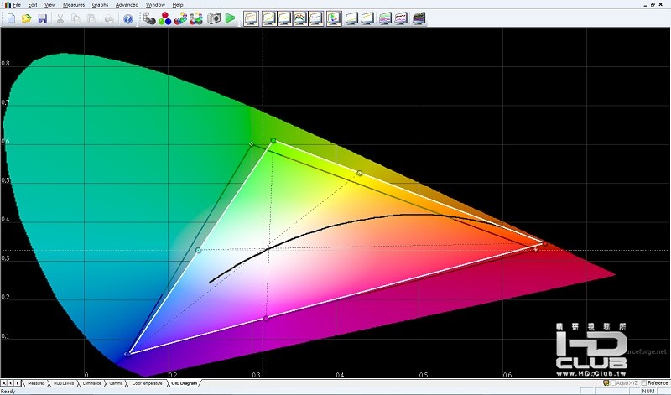Switch to the Gamma tab
This screenshot has width=671, height=395.
[116, 383]
